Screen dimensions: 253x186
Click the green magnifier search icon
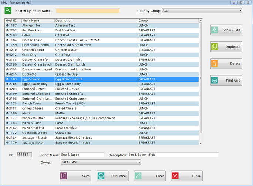[8, 10]
